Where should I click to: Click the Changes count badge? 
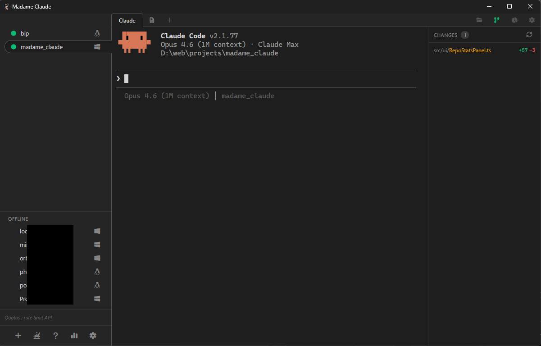pos(465,35)
